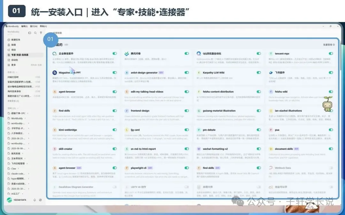
Task: Switch off tencent-mps skill
Action: [x=331, y=53]
